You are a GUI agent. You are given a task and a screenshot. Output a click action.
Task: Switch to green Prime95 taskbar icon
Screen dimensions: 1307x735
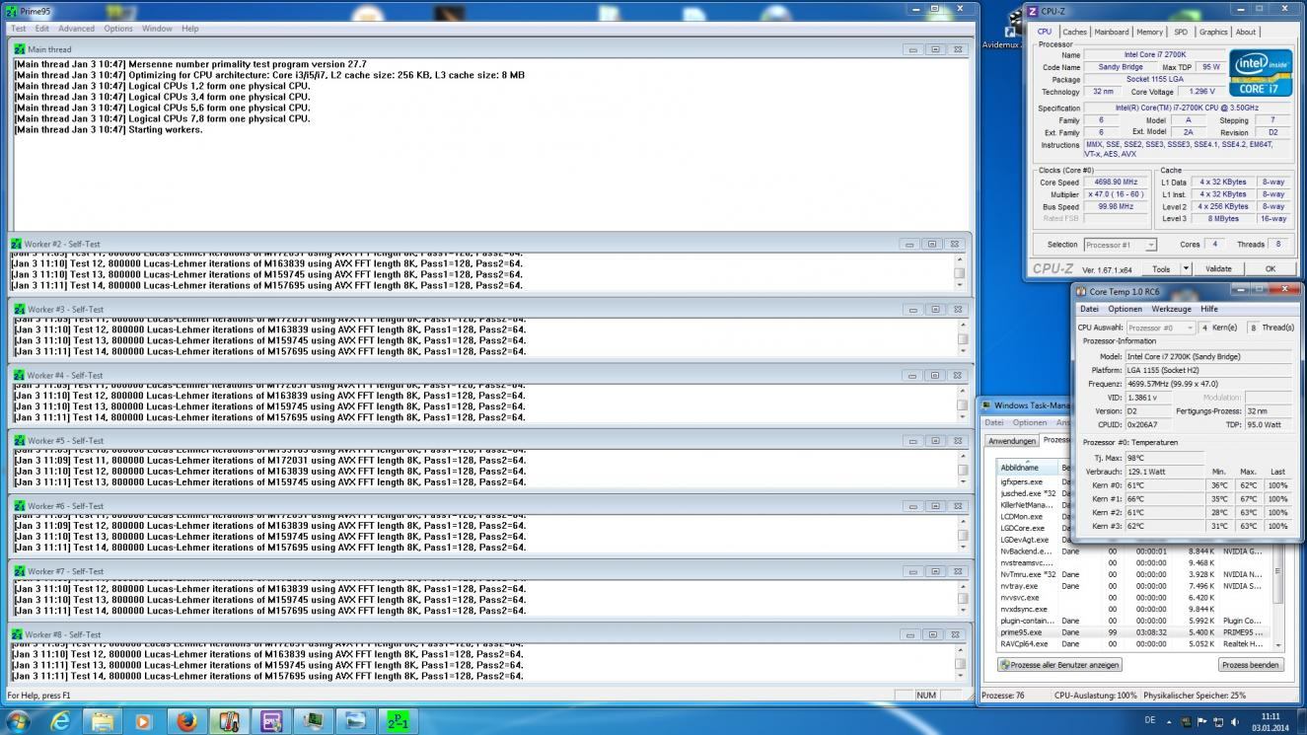(x=398, y=721)
